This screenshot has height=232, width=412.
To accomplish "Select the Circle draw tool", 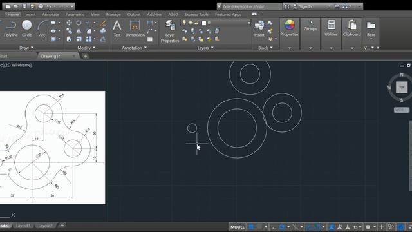I will pos(27,29).
